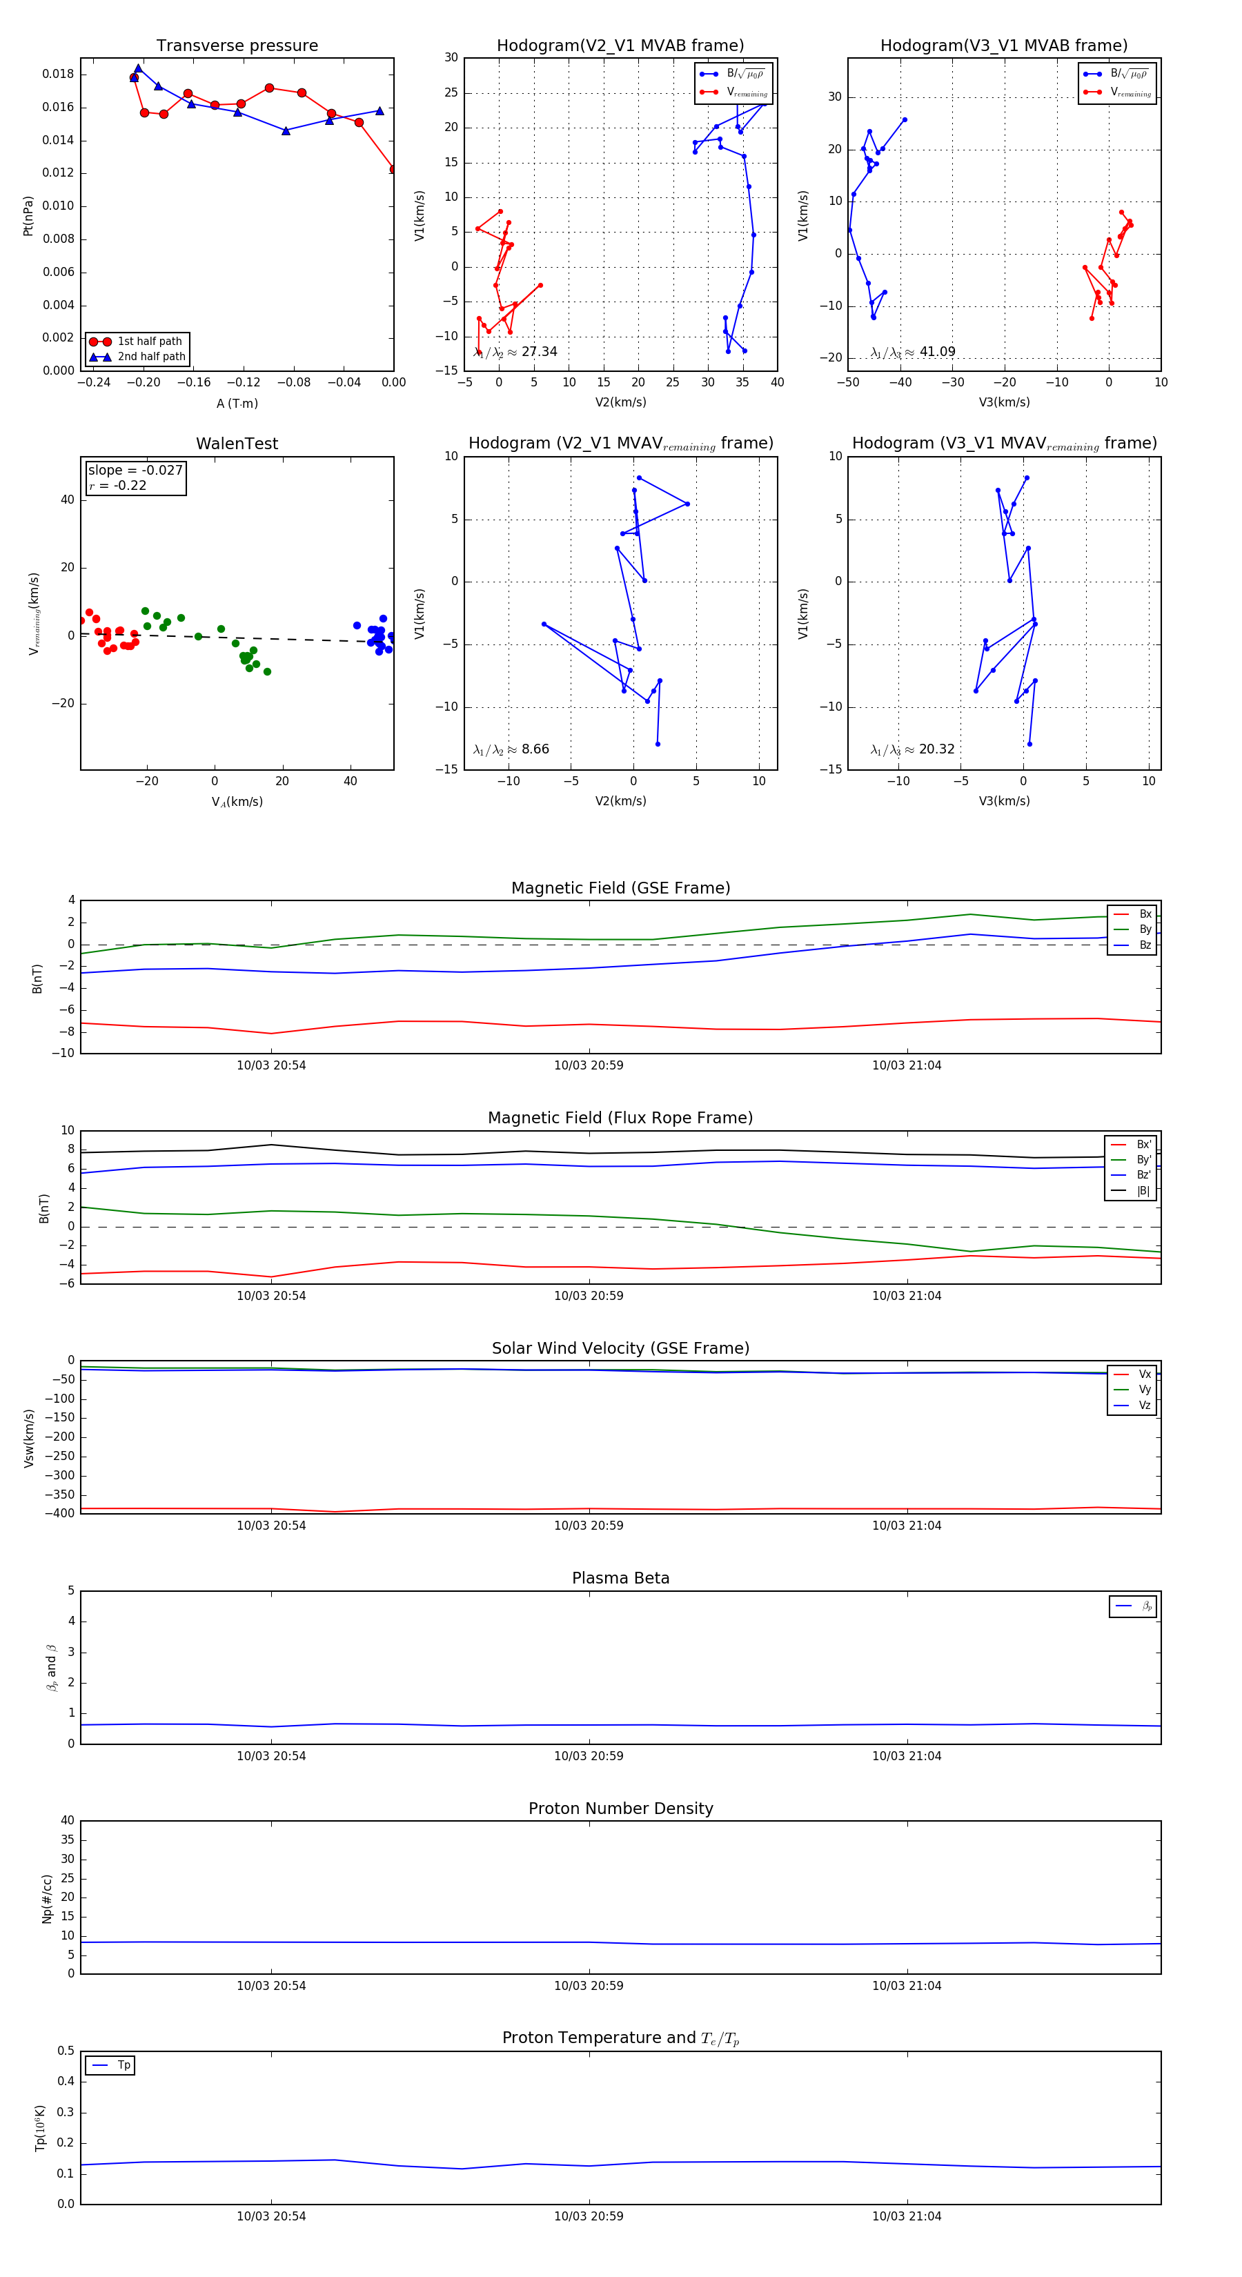Image resolution: width=1242 pixels, height=2277 pixels.
Task: Click the 'Solar Wind Velocity (GSE Frame)' title
Action: (x=620, y=1348)
